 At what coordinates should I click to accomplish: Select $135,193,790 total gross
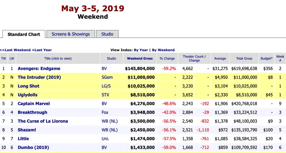244,130
